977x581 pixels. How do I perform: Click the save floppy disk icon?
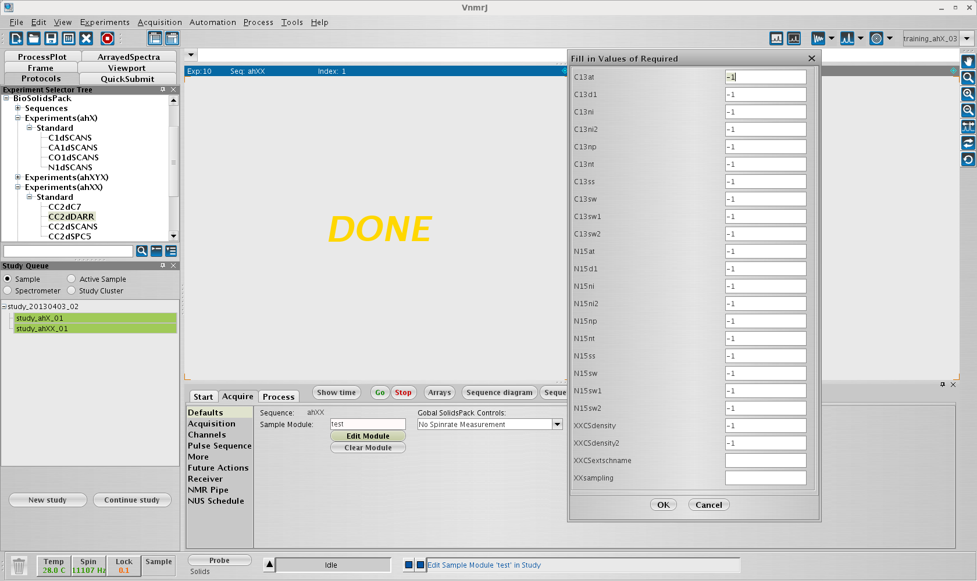coord(51,38)
